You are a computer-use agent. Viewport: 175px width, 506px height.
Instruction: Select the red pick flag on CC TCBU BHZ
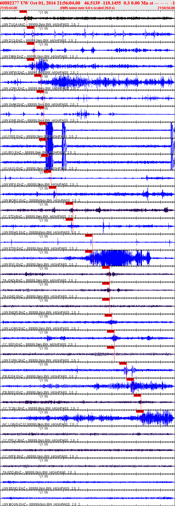137,395
